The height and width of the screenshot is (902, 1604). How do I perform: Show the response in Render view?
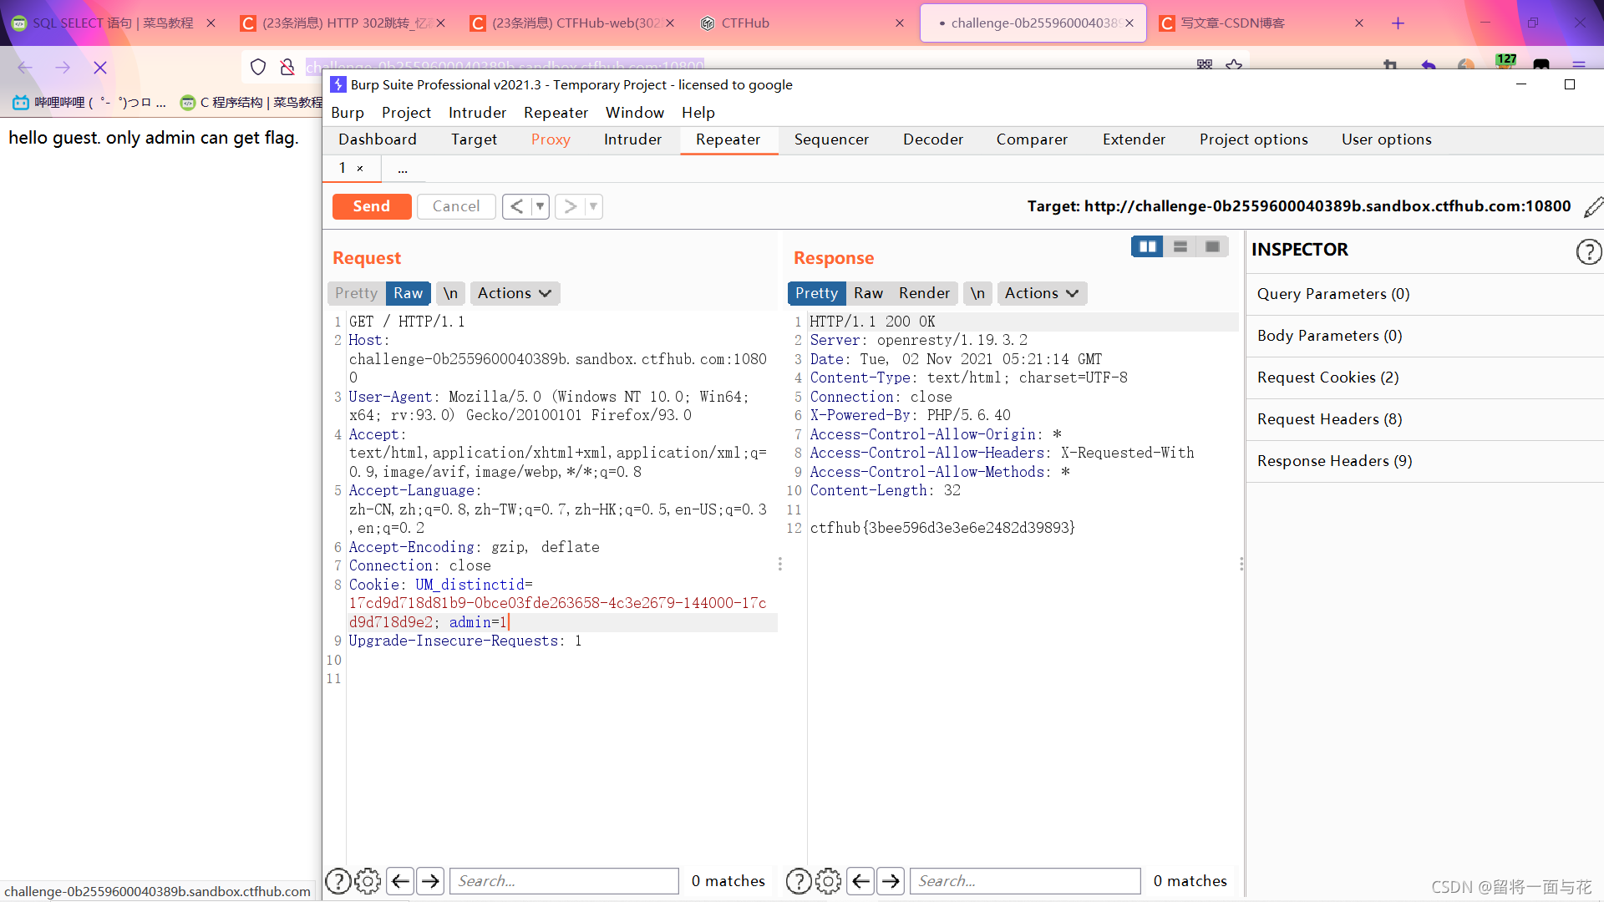coord(924,293)
